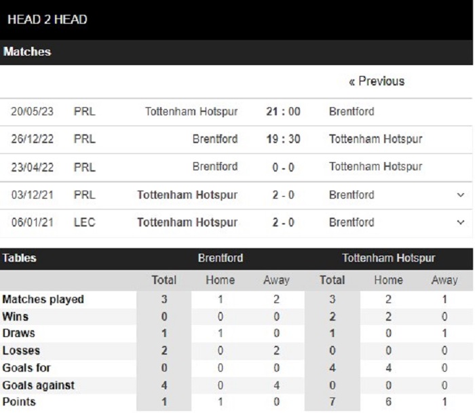Click the LEC competition label

coord(83,222)
